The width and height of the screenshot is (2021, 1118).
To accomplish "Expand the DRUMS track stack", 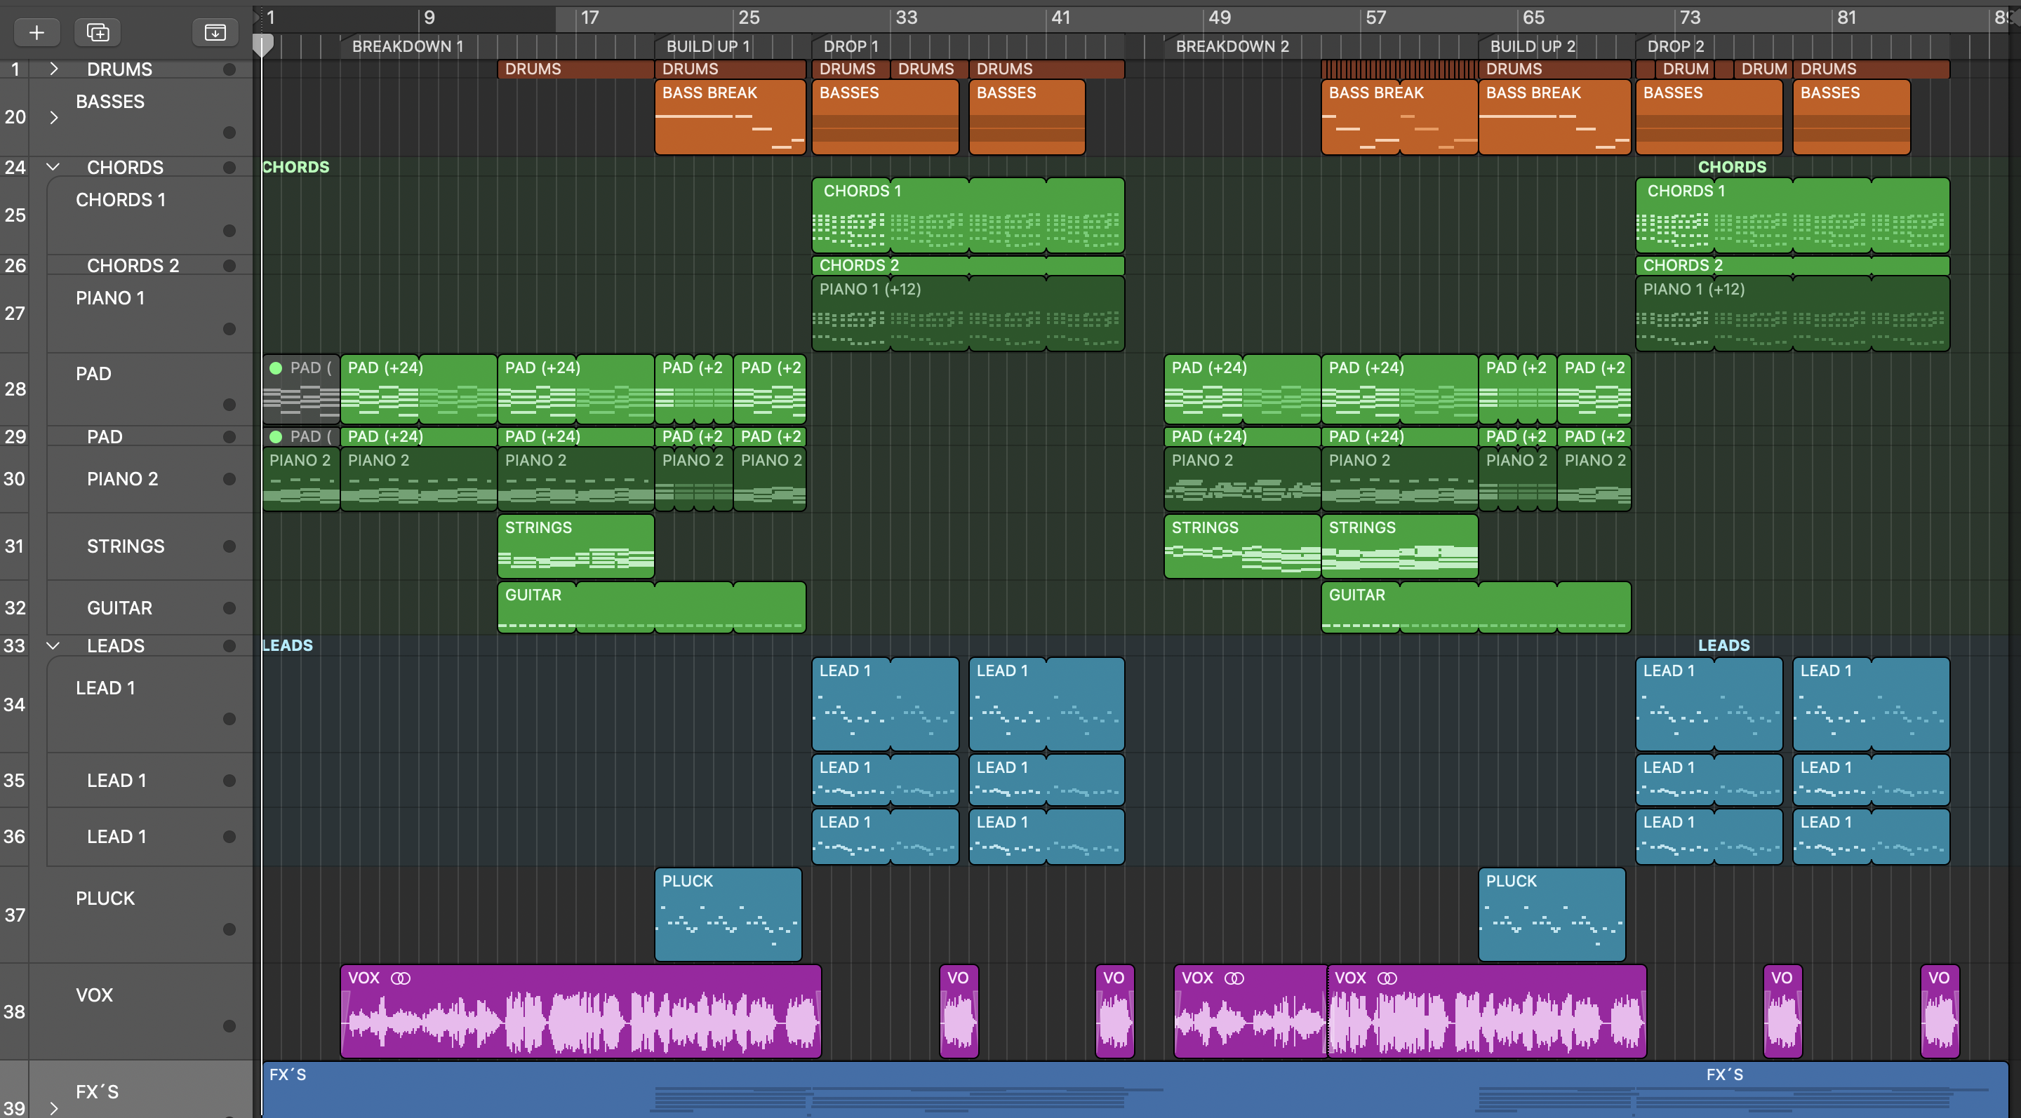I will point(53,69).
